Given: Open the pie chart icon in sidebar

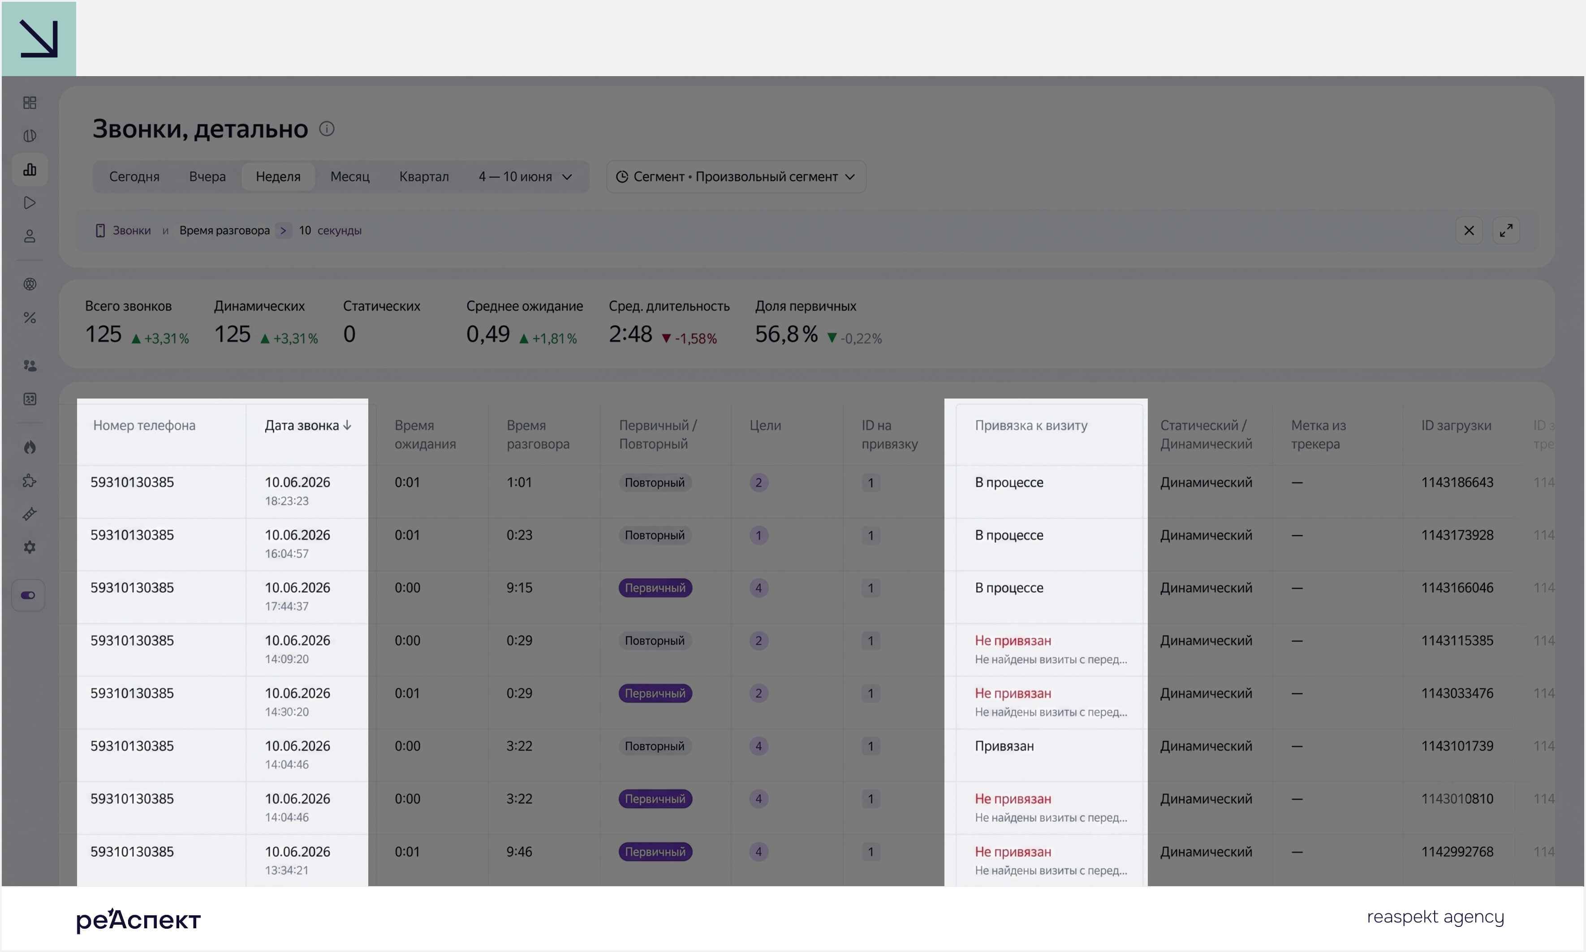Looking at the screenshot, I should [x=30, y=136].
